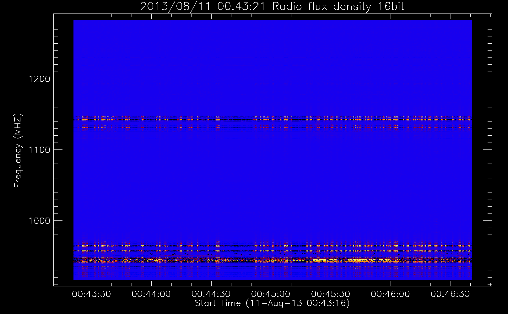The height and width of the screenshot is (314, 508).
Task: Click the 00:45:30 time tick label
Action: coord(331,294)
